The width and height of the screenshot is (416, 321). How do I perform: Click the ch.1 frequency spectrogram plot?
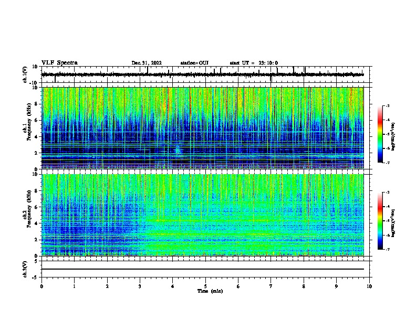[x=202, y=128]
